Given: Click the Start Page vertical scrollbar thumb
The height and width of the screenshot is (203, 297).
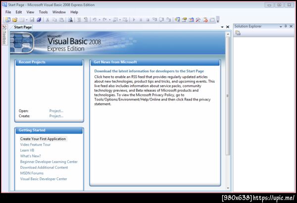Looking at the screenshot, I should tap(228, 96).
